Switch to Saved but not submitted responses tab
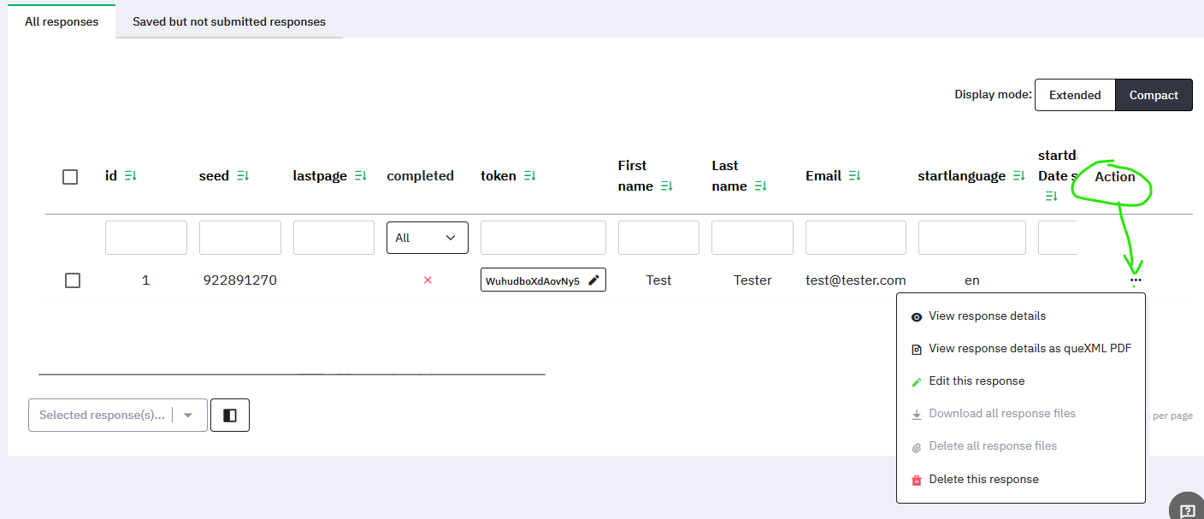The width and height of the screenshot is (1204, 519). click(229, 21)
